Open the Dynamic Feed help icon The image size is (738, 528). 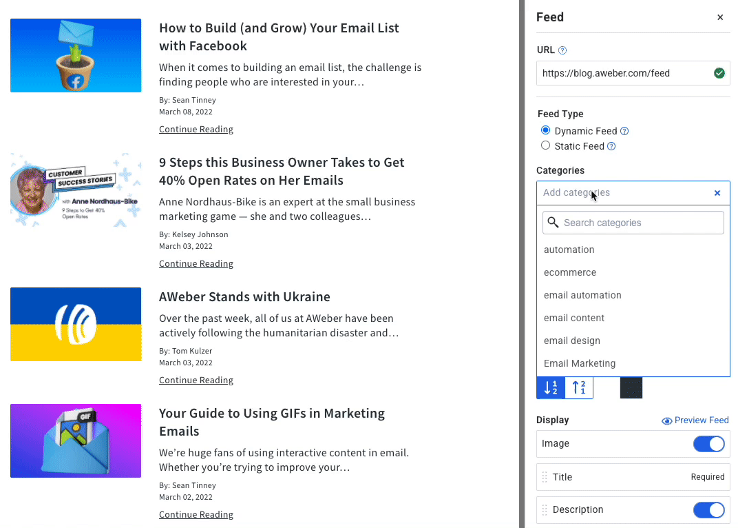click(x=624, y=131)
